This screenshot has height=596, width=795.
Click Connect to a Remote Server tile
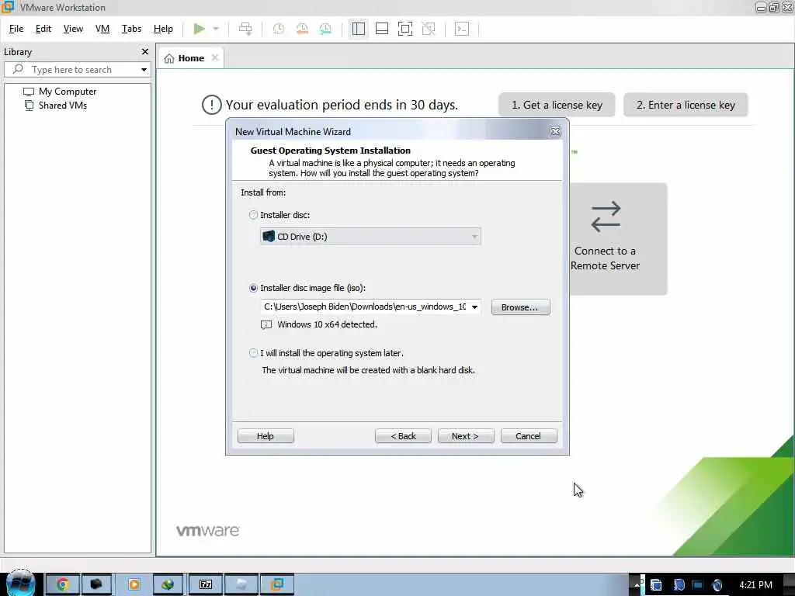click(617, 239)
